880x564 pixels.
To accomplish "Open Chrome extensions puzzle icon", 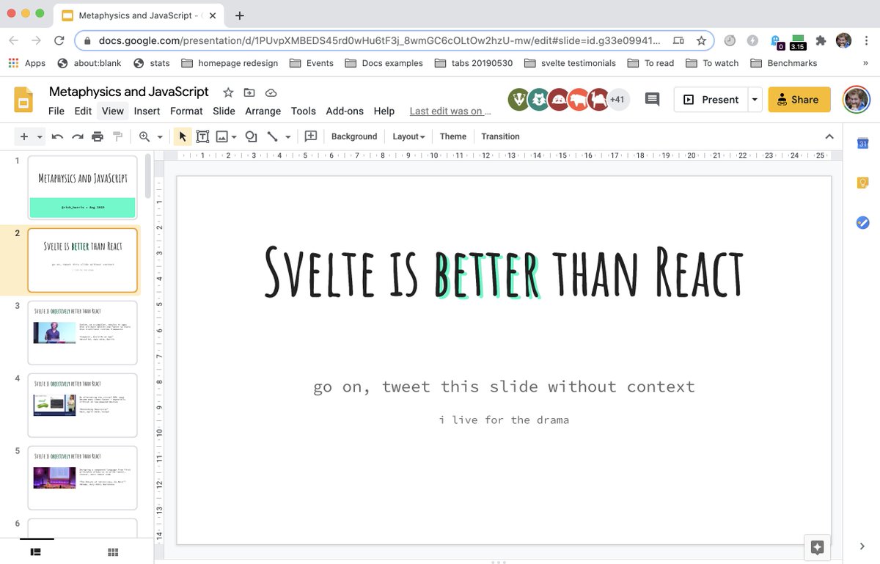I will 821,41.
